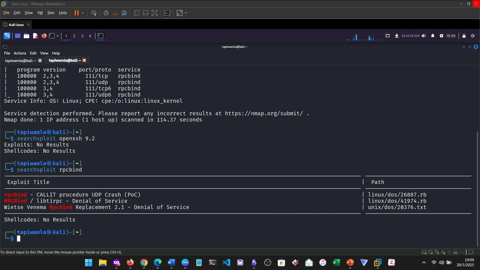The image size is (480, 270).
Task: Open the text editor from the panel
Action: 35,36
